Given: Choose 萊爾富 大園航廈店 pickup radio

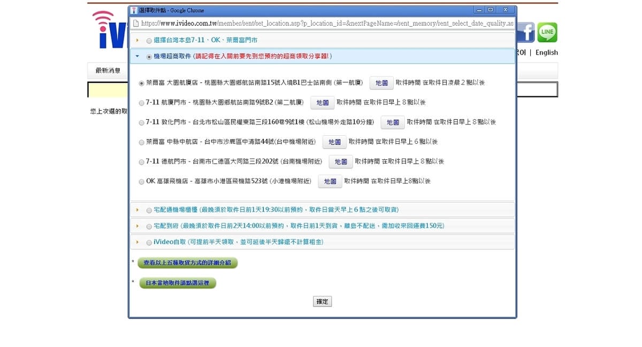Looking at the screenshot, I should pos(141,83).
